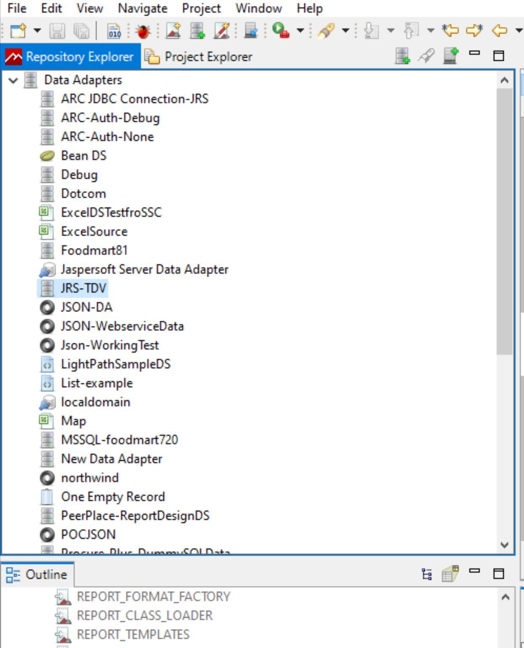This screenshot has width=524, height=648.
Task: Click the Run External Tools icon
Action: click(x=281, y=31)
